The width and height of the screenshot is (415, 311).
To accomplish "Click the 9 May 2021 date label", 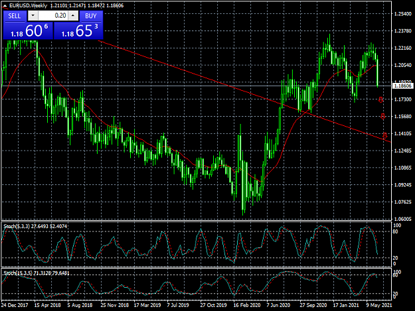I will (379, 305).
